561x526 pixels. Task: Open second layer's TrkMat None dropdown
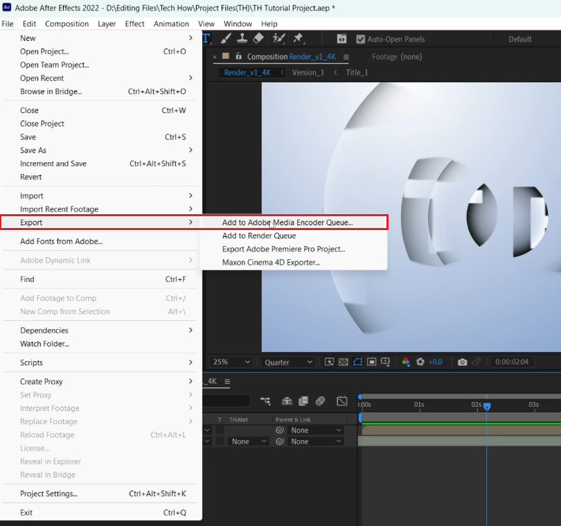tap(249, 441)
